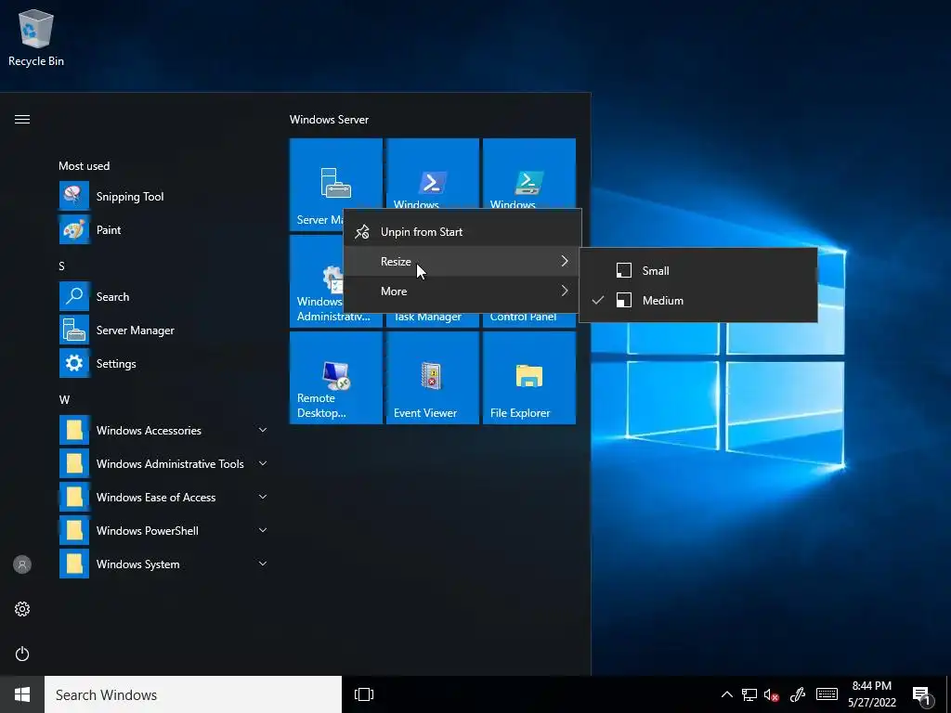Image resolution: width=951 pixels, height=713 pixels.
Task: Click the hamburger menu at Start top
Action: tap(22, 120)
